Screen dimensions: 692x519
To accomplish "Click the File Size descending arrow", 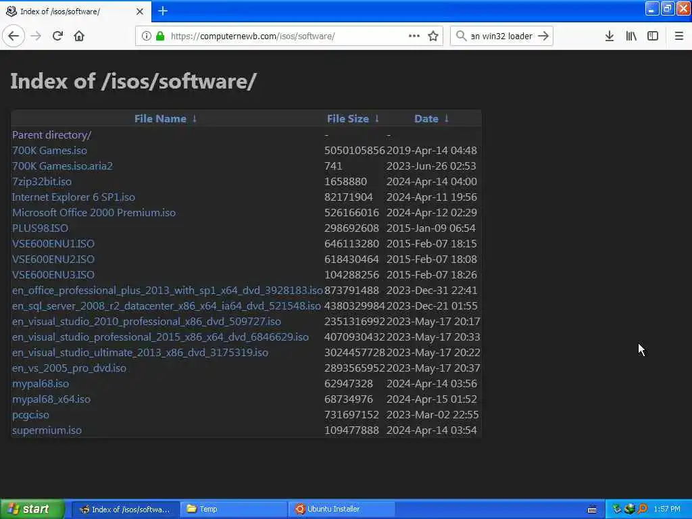I will click(x=377, y=119).
